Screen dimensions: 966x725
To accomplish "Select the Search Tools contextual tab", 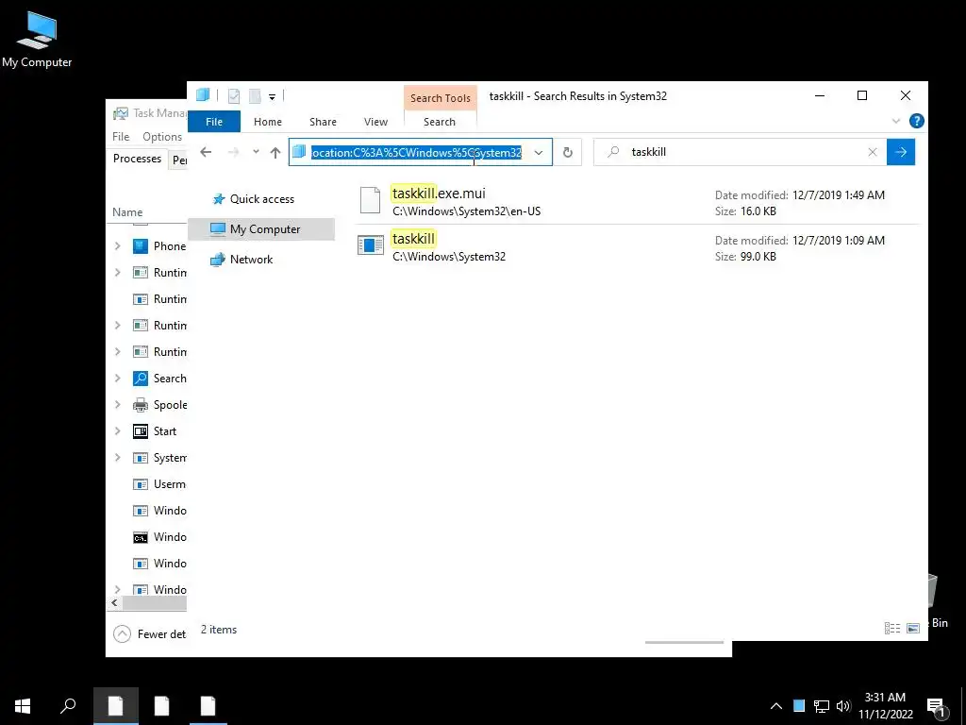I will pyautogui.click(x=440, y=98).
